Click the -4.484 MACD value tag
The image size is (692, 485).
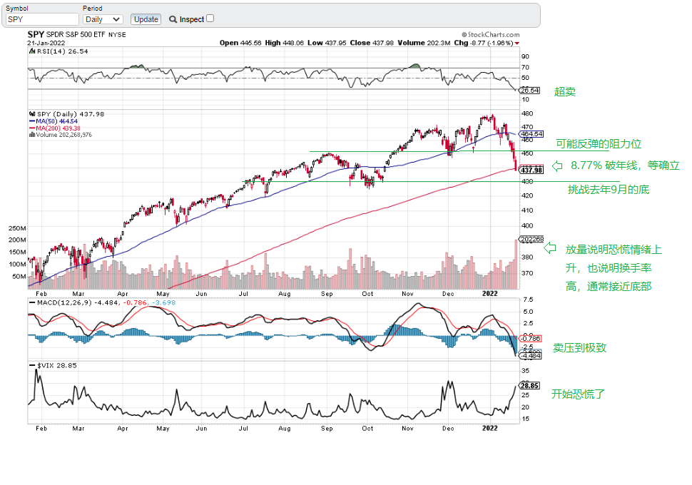tap(531, 356)
